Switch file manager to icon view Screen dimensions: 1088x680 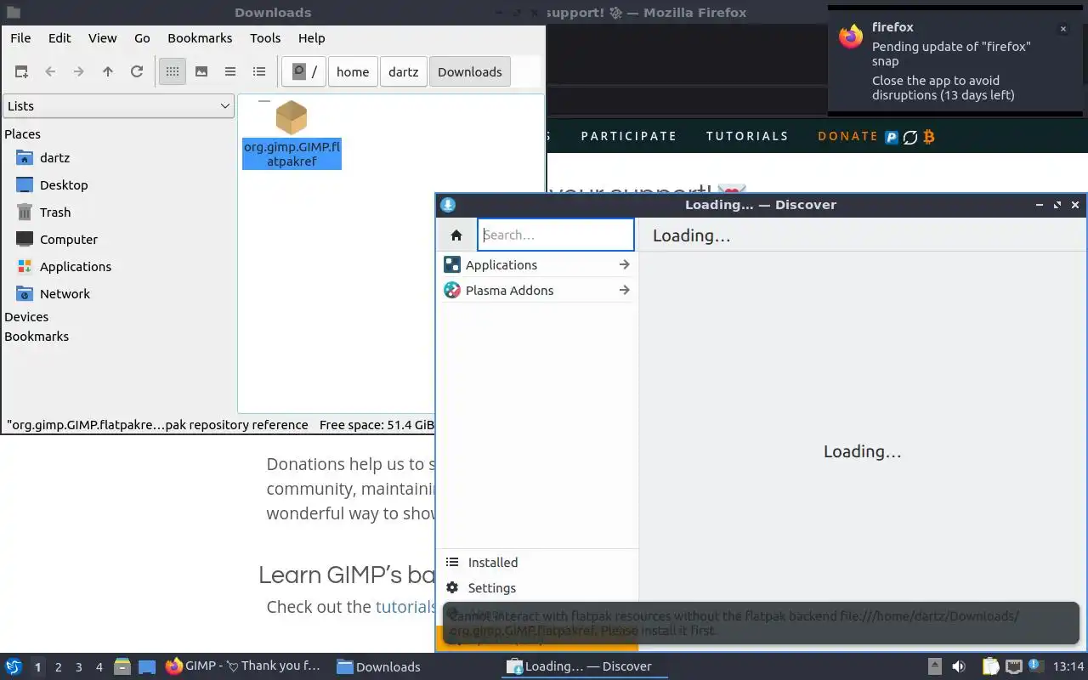(173, 72)
